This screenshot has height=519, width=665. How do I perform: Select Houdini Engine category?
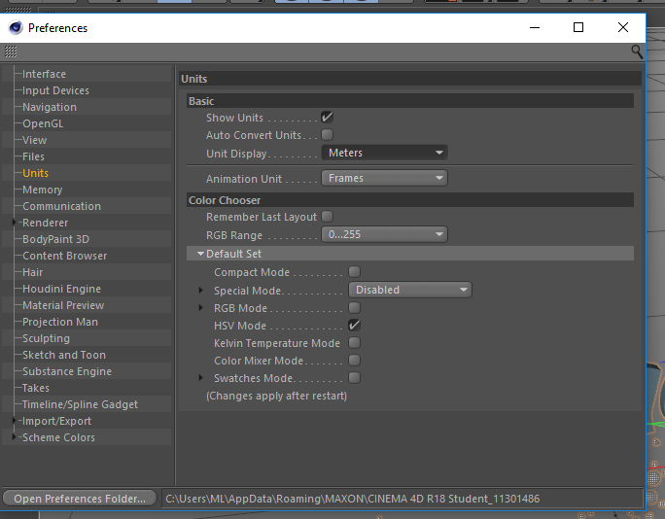61,289
